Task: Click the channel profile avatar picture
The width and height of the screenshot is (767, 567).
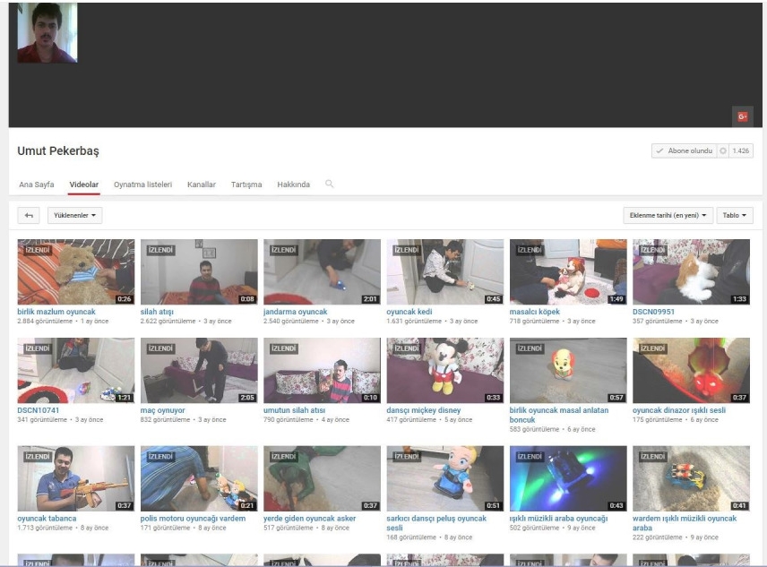Action: pyautogui.click(x=47, y=32)
